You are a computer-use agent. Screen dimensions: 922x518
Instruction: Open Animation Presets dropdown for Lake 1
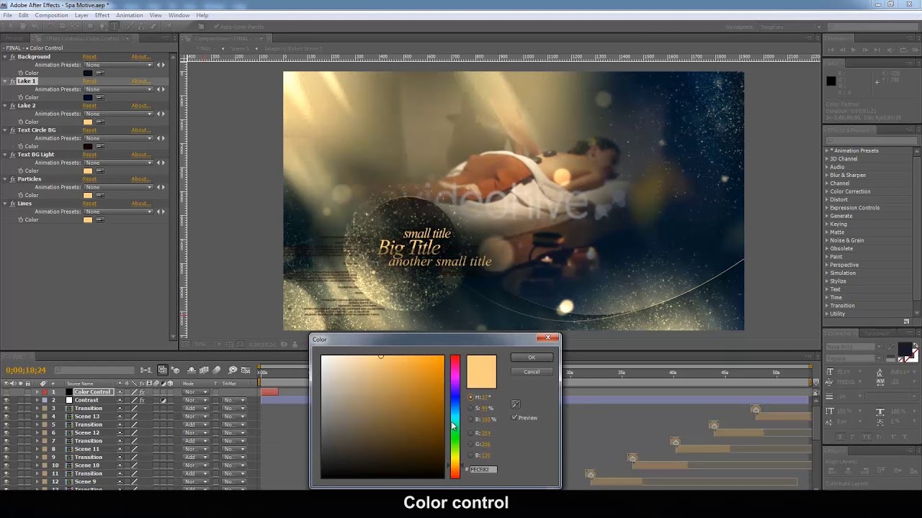coord(119,89)
